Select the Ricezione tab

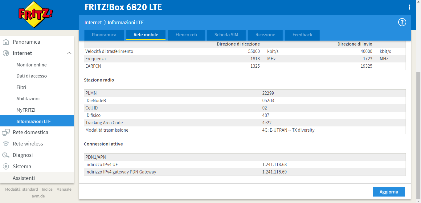(x=265, y=35)
